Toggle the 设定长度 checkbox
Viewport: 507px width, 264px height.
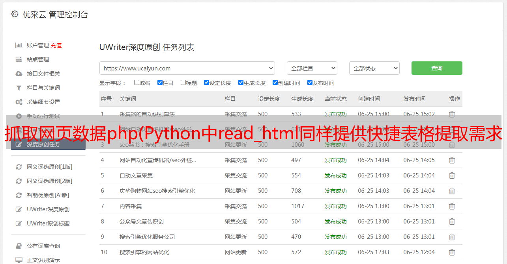click(206, 83)
